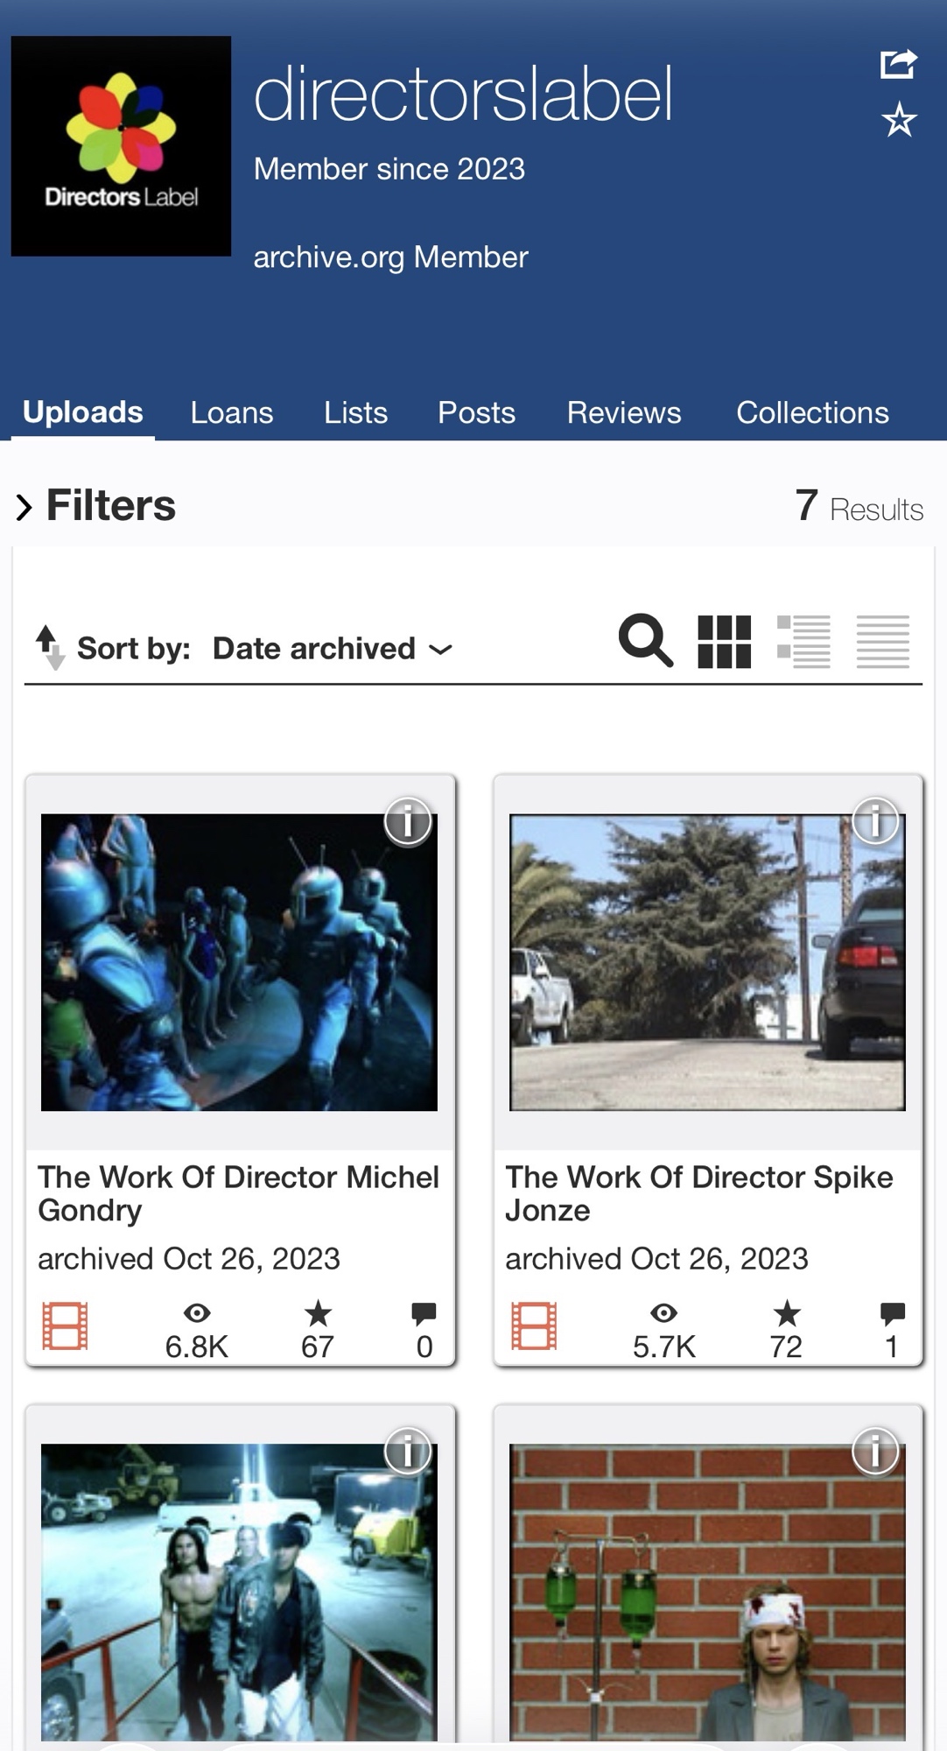Click the film icon on Michel Gondry tile
The width and height of the screenshot is (947, 1751).
65,1326
